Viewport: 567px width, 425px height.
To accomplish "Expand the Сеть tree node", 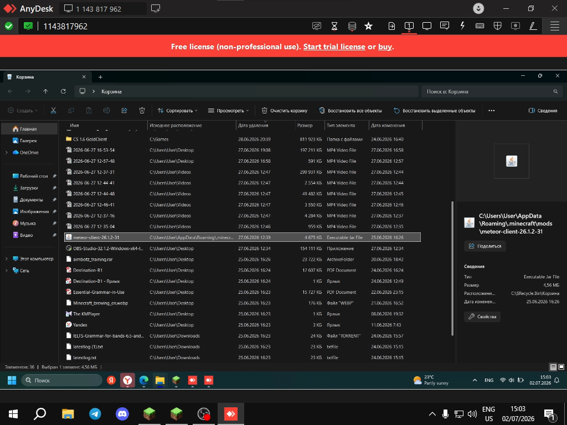I will [7, 270].
